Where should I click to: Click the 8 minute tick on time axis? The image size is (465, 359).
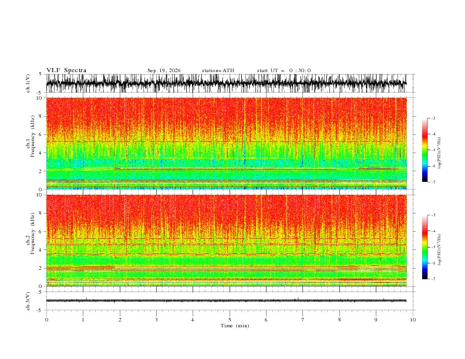[x=339, y=320]
